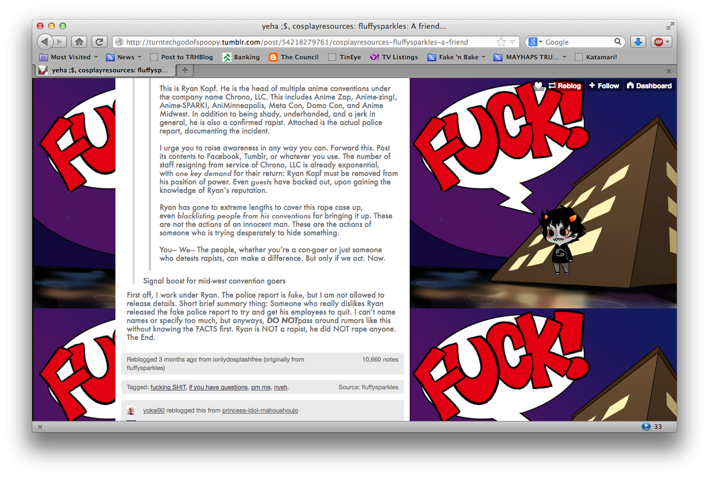
Task: Open the Banking bookmark
Action: (241, 57)
